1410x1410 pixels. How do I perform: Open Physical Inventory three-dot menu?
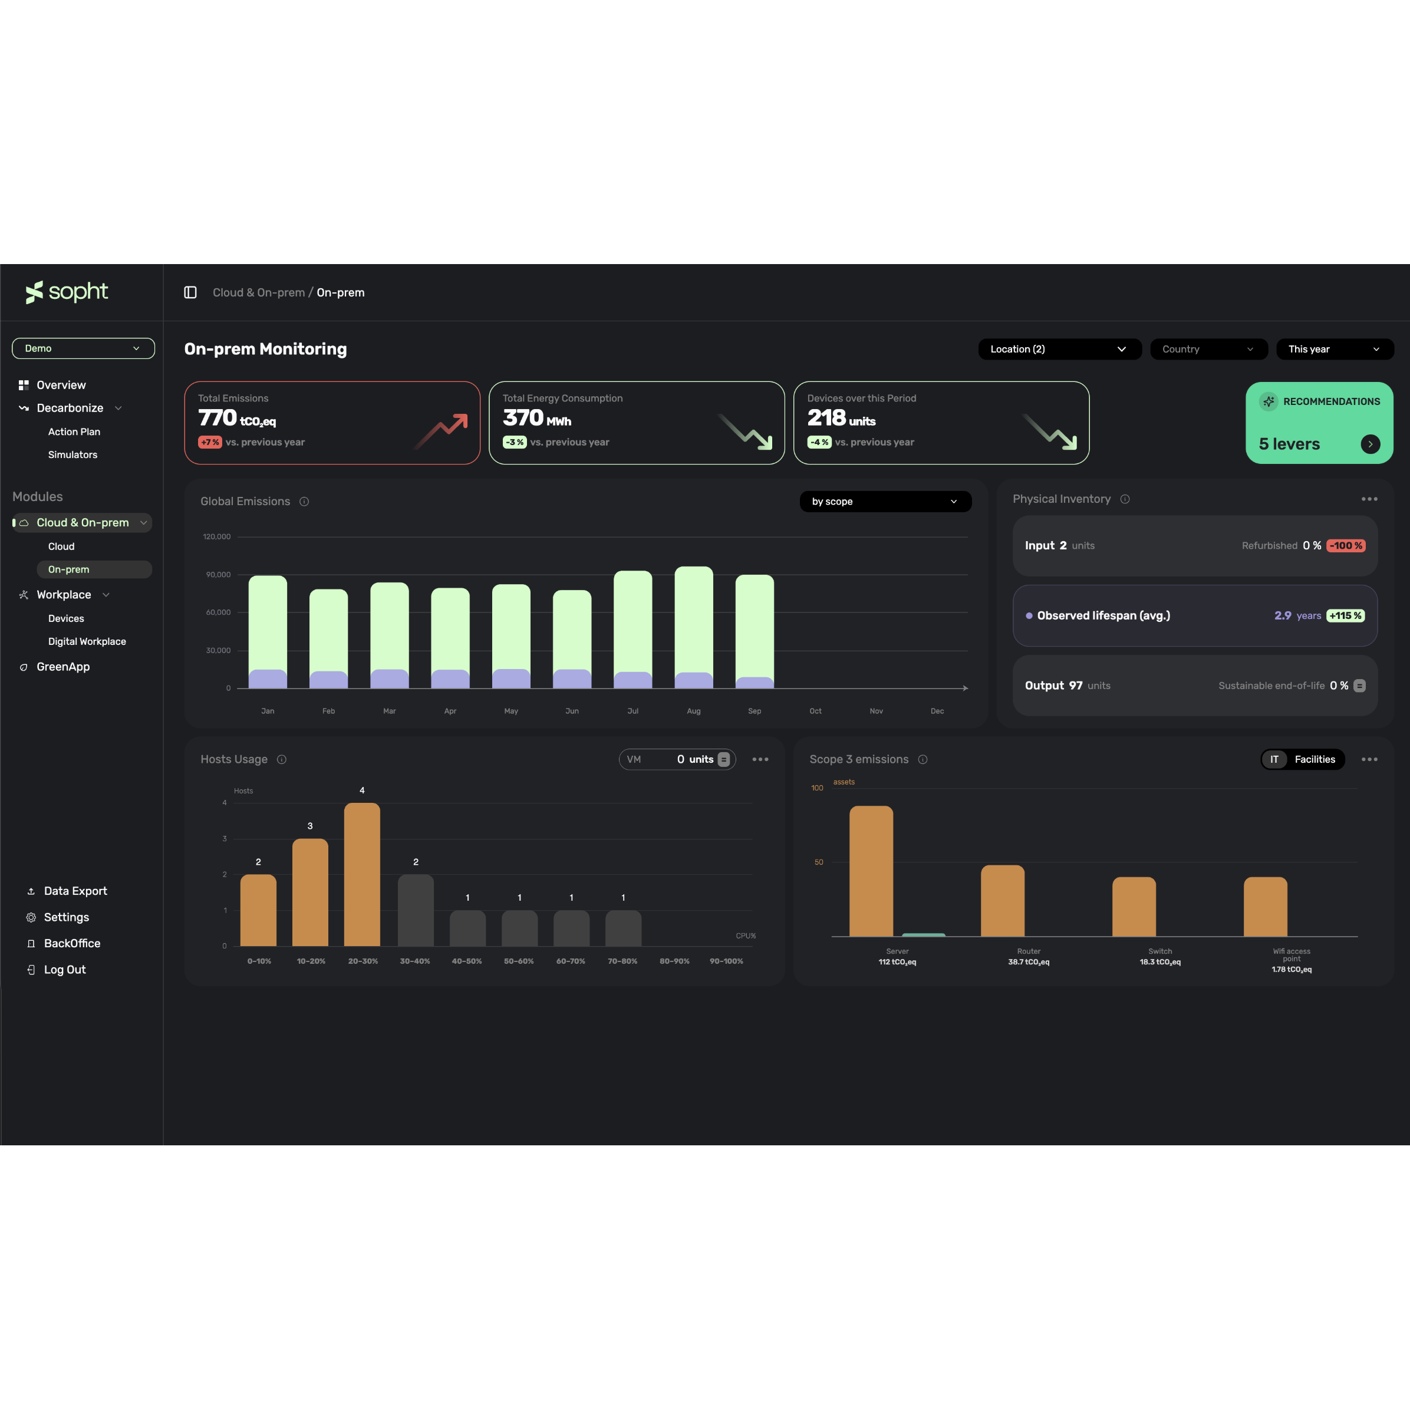point(1369,499)
